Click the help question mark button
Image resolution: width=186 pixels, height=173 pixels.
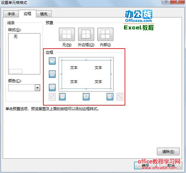pyautogui.click(x=166, y=2)
